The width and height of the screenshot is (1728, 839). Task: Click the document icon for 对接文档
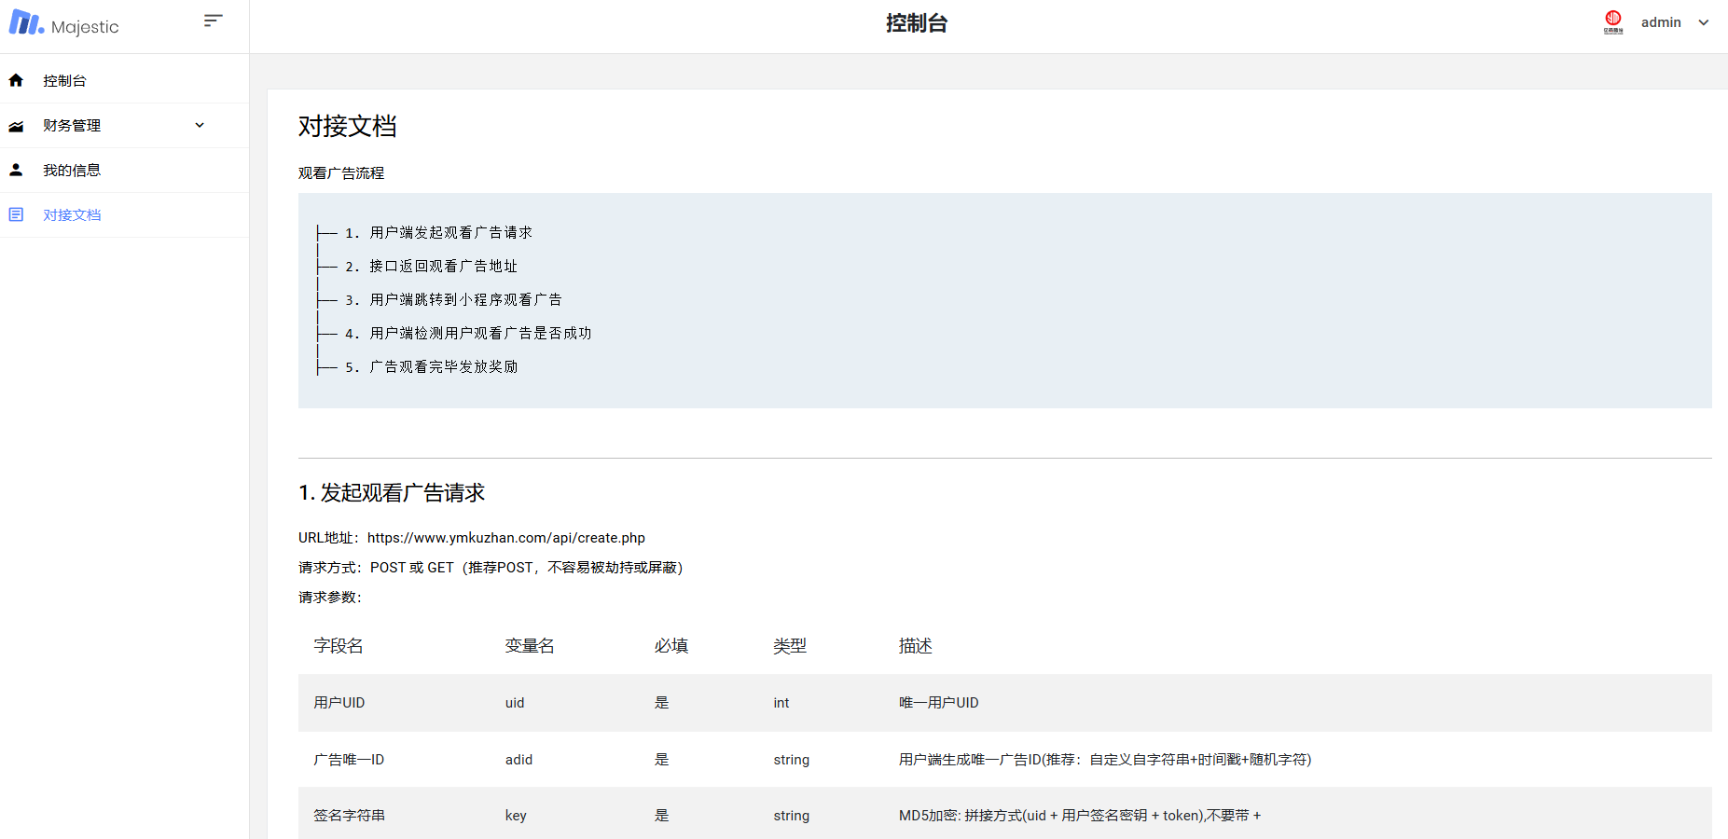click(x=16, y=214)
